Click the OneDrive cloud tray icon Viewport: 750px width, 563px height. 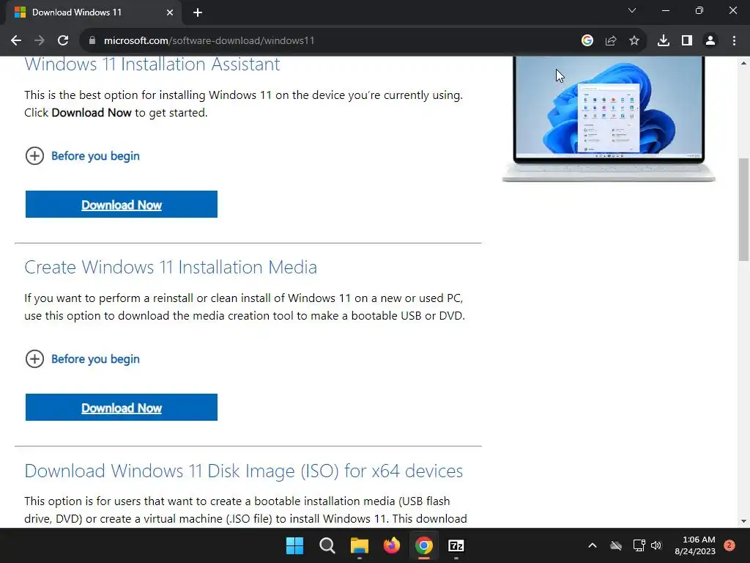(x=616, y=545)
